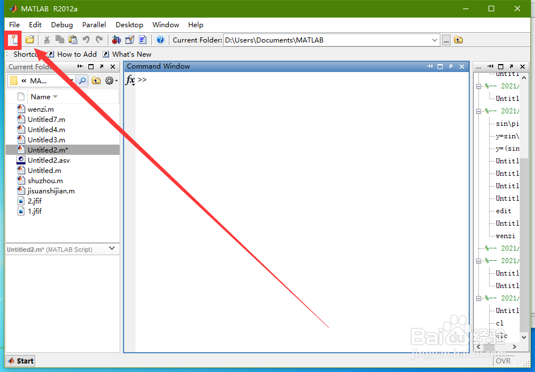535x372 pixels.
Task: Click the Cut scissors icon
Action: pyautogui.click(x=46, y=40)
